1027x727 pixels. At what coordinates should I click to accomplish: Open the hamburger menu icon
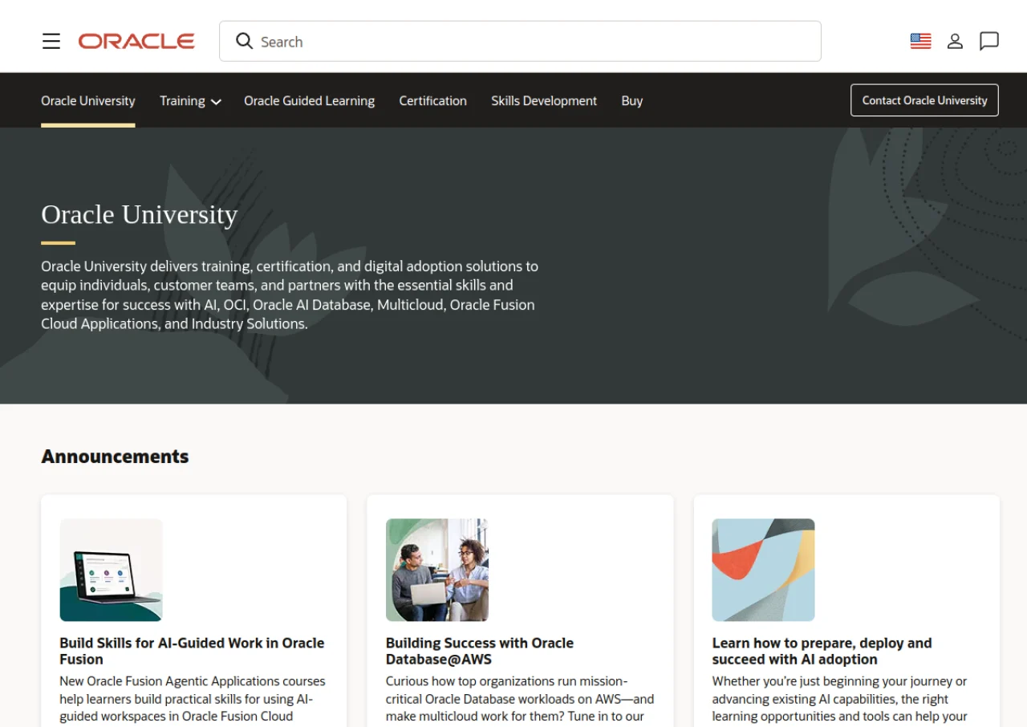pos(51,41)
